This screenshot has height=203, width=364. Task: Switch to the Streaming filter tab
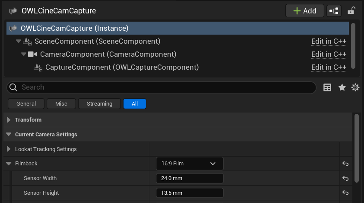(100, 104)
